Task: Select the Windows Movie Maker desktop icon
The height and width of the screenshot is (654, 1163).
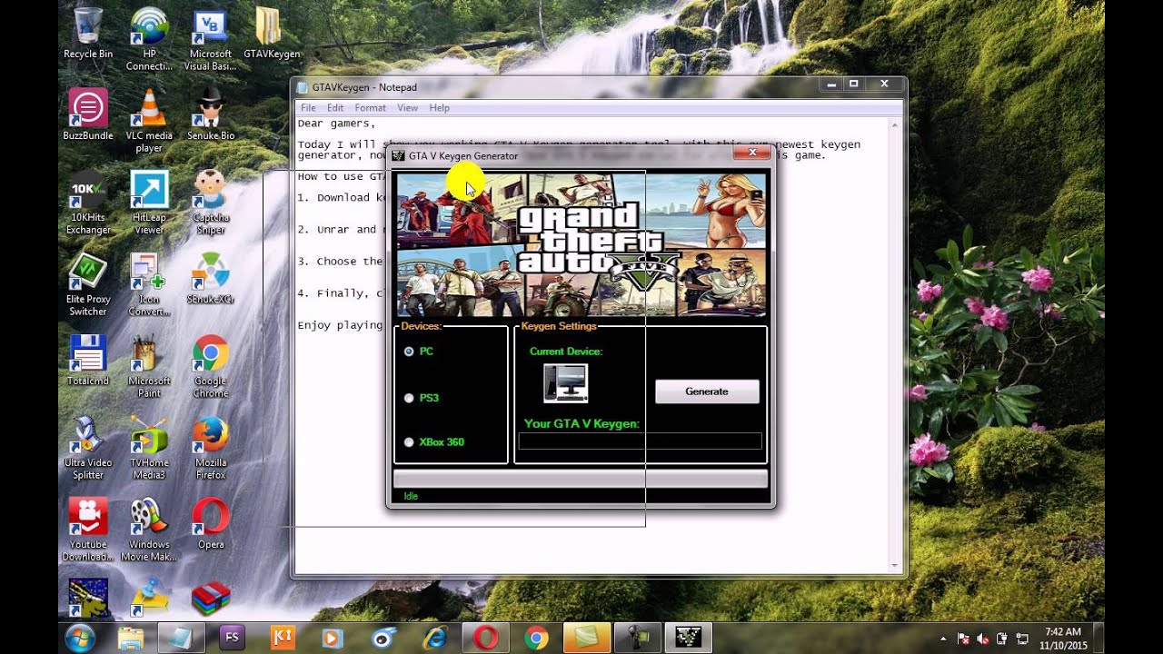Action: (x=149, y=530)
